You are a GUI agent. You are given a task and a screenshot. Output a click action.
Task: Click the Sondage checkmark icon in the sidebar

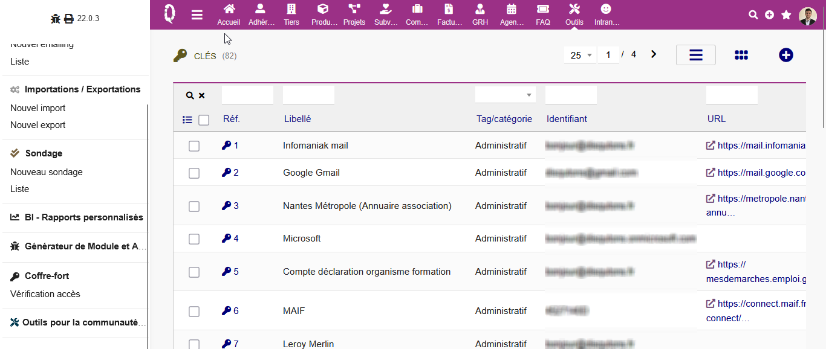point(15,153)
